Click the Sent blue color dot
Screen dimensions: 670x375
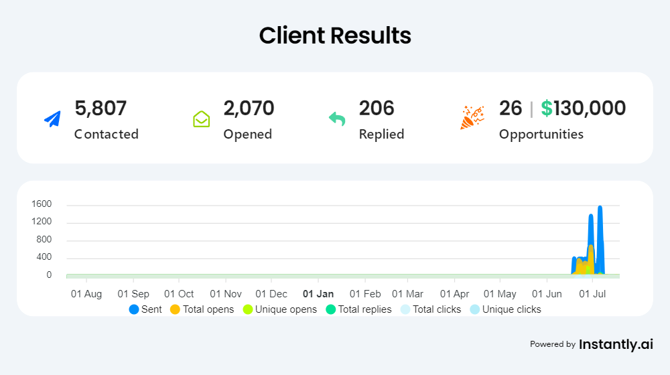tap(134, 309)
